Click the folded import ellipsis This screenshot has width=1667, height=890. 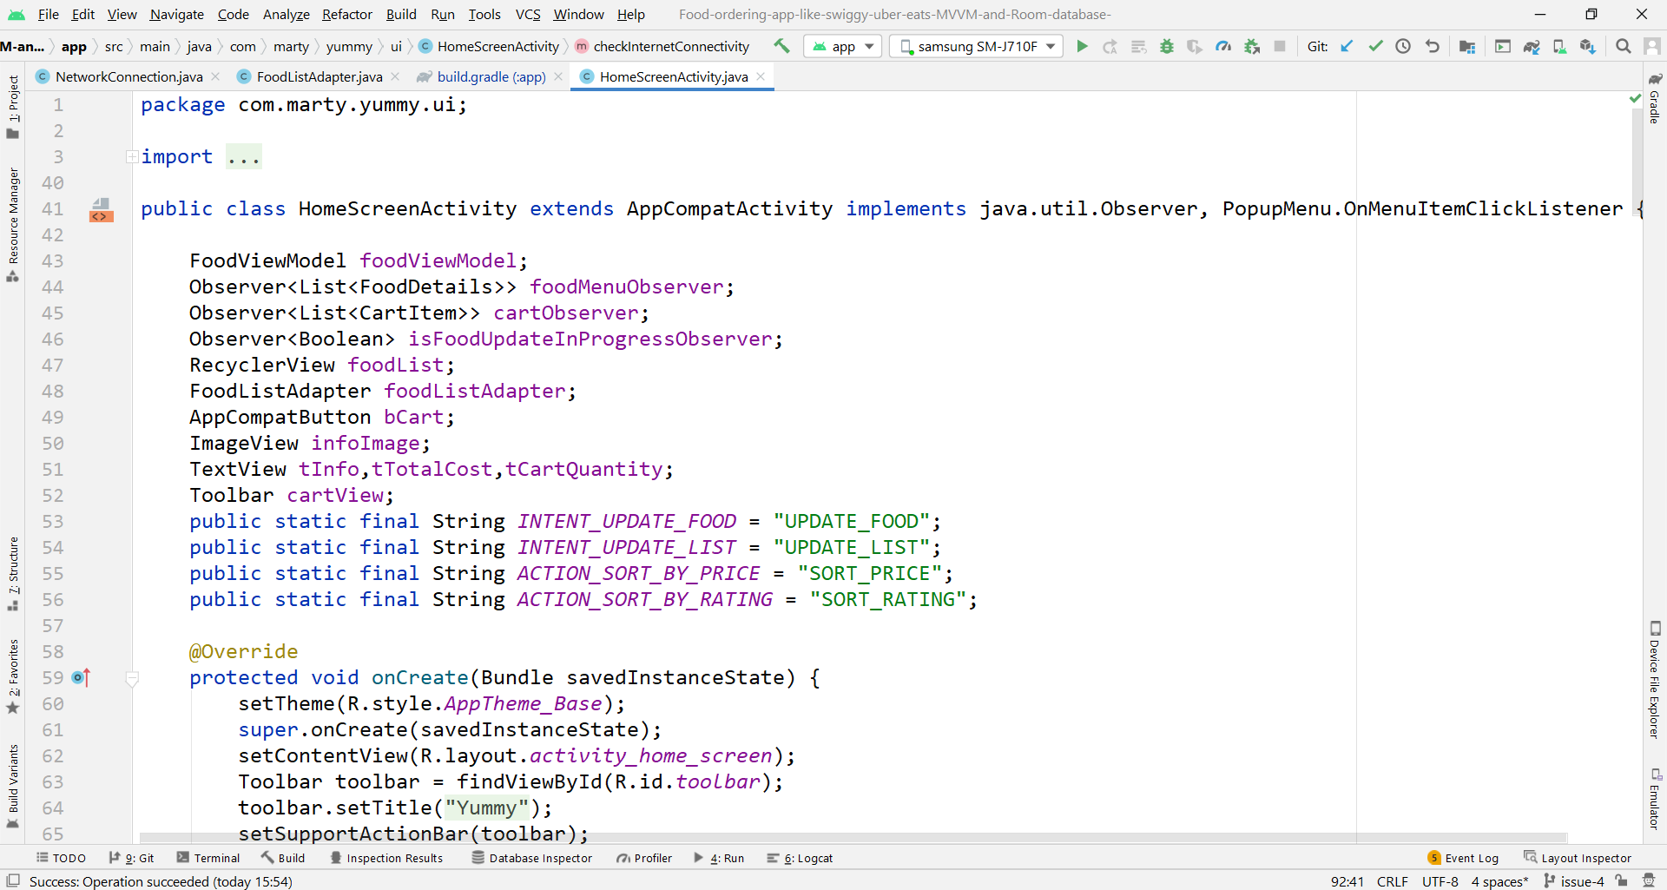pos(243,157)
